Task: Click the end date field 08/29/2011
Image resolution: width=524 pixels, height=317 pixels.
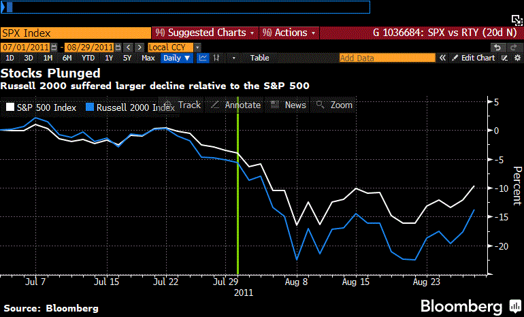Action: [90, 48]
